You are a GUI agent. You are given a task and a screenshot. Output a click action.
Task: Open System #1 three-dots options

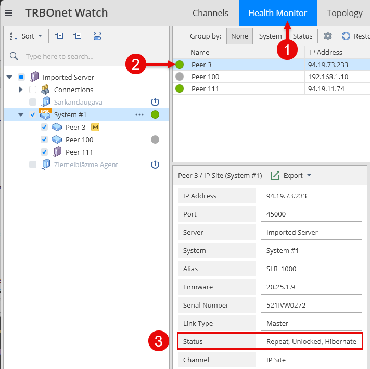[139, 114]
